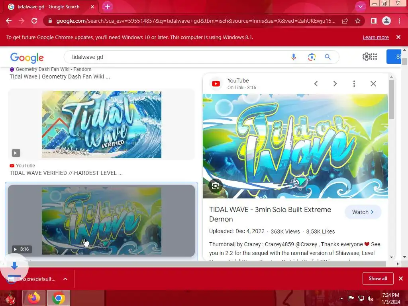Expand maxresdefault download options chevron
This screenshot has width=408, height=306.
tap(65, 279)
